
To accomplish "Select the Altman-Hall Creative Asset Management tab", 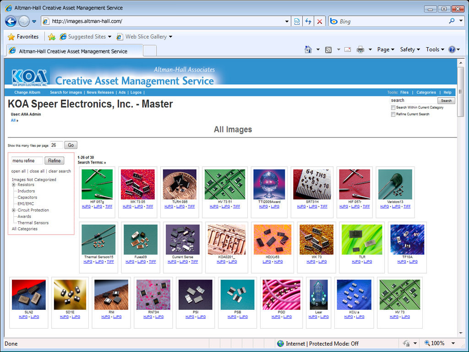I will coord(75,51).
